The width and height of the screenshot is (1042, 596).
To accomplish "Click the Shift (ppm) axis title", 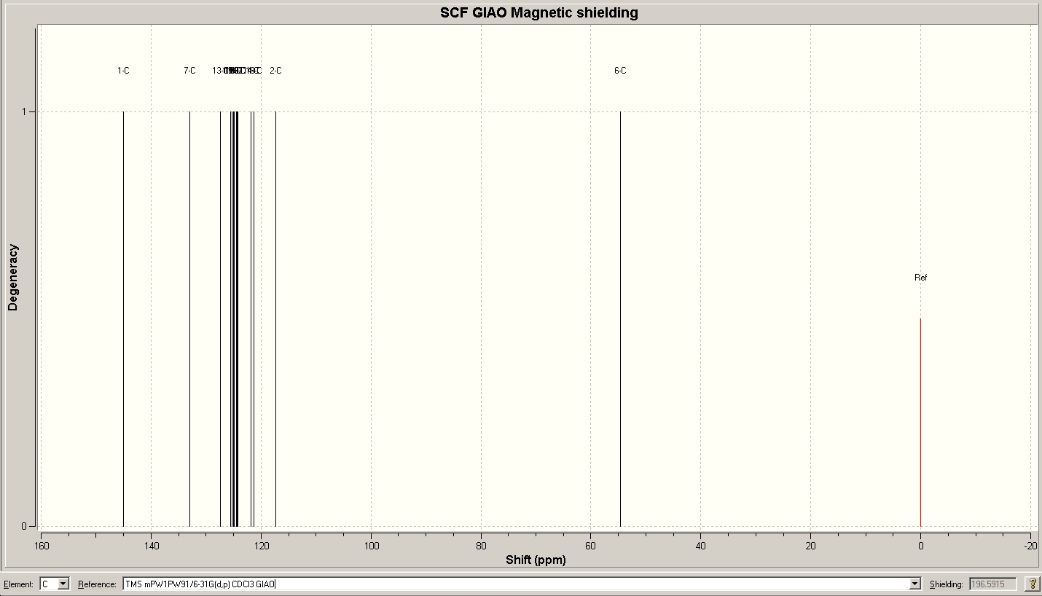I will tap(536, 560).
